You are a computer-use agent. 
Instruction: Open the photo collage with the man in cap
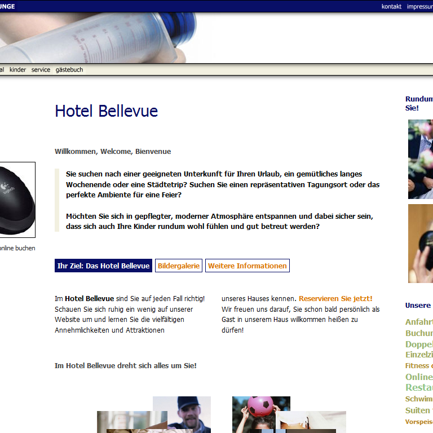[x=154, y=414]
